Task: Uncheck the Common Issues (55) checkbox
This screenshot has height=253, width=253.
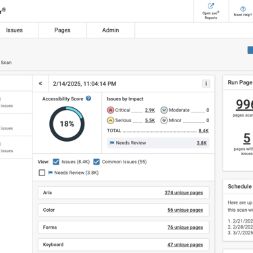Action: point(96,162)
